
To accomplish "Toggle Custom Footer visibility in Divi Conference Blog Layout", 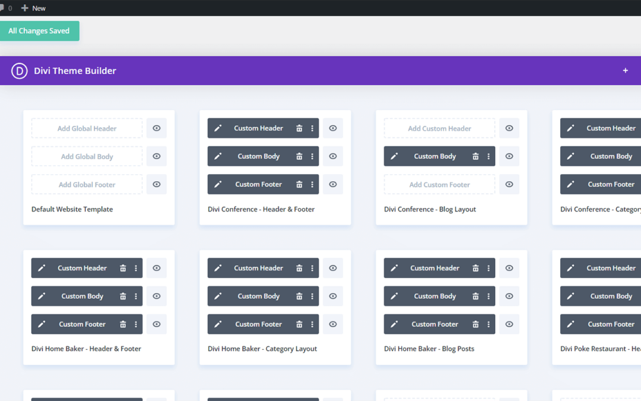I will [509, 185].
